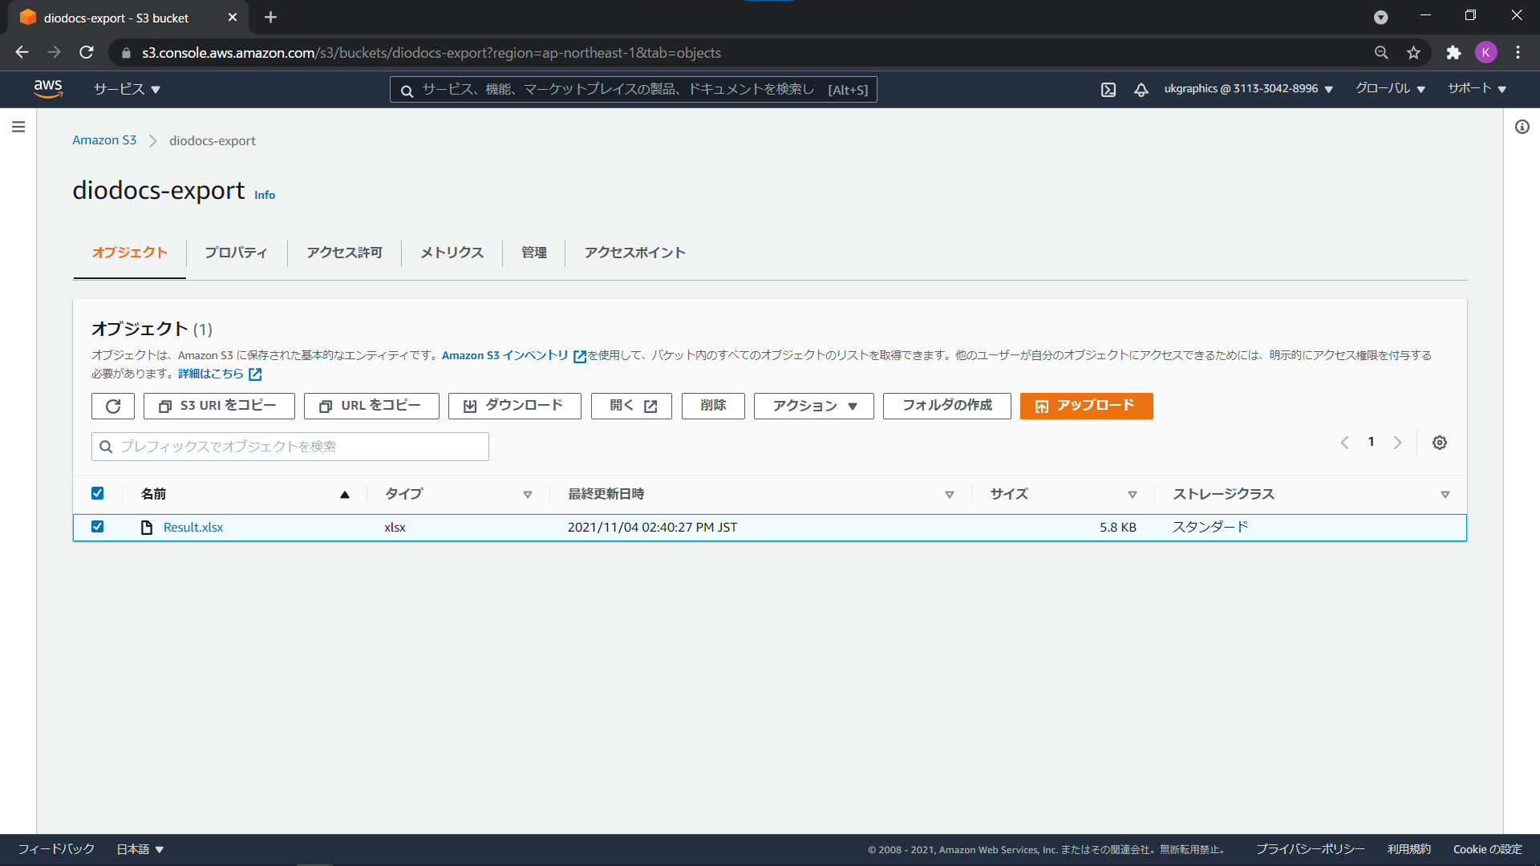The height and width of the screenshot is (866, 1540).
Task: Open the Result.xlsx object link
Action: click(193, 528)
